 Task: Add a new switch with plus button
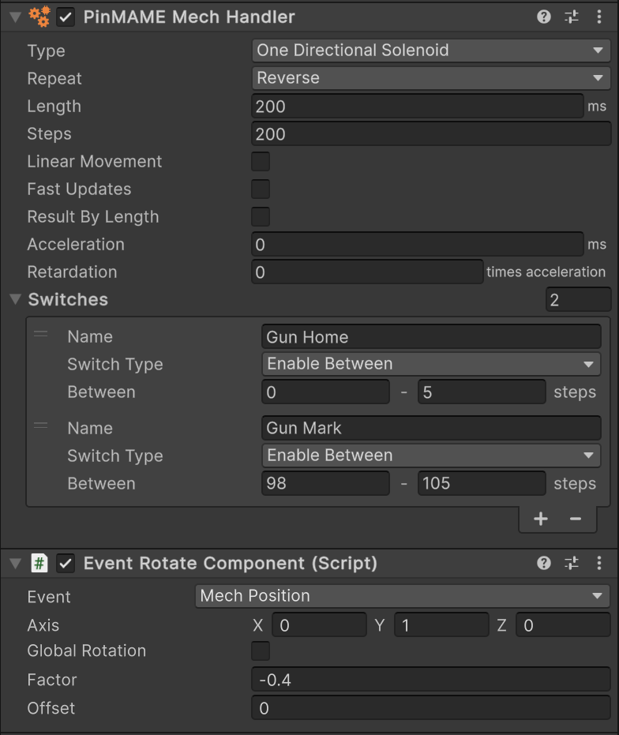[x=541, y=519]
